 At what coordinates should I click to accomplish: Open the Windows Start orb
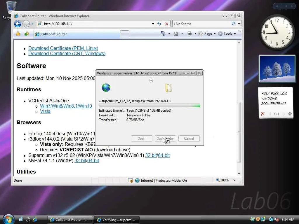8,219
